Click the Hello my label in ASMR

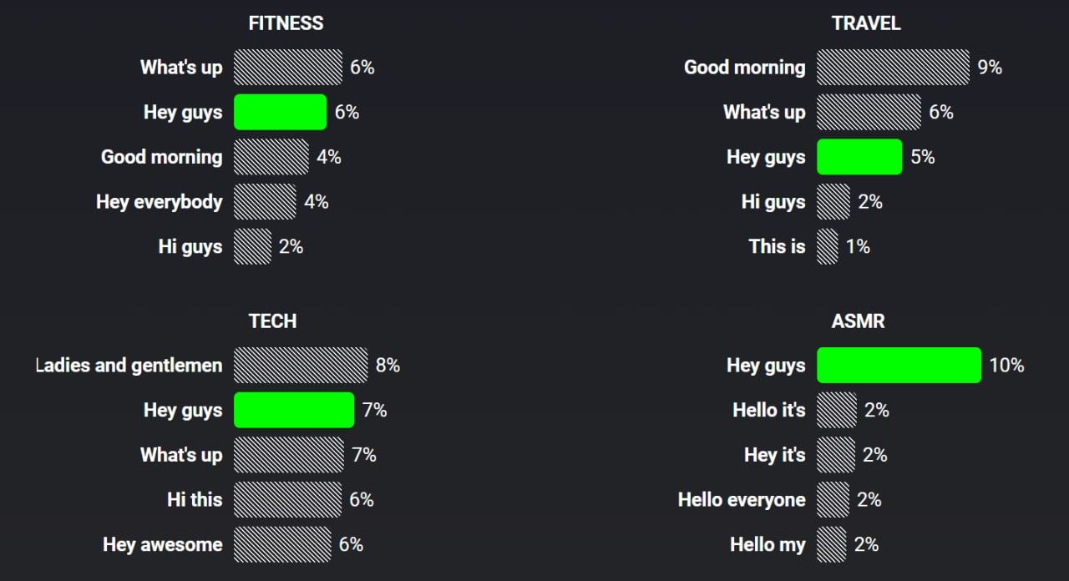tap(768, 544)
